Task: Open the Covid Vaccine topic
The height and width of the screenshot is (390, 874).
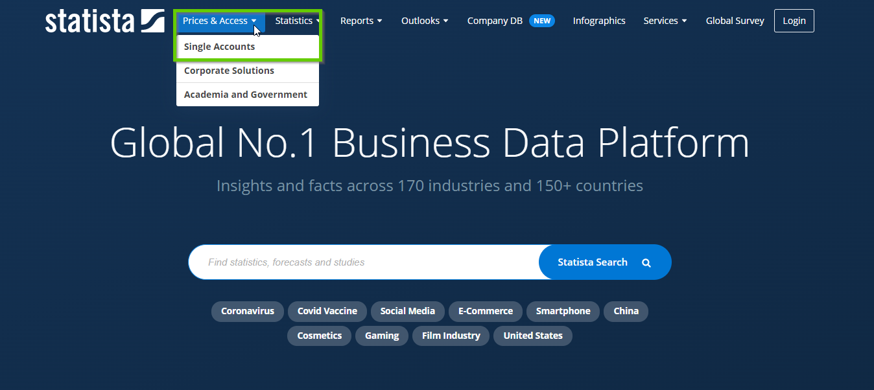Action: [x=327, y=311]
